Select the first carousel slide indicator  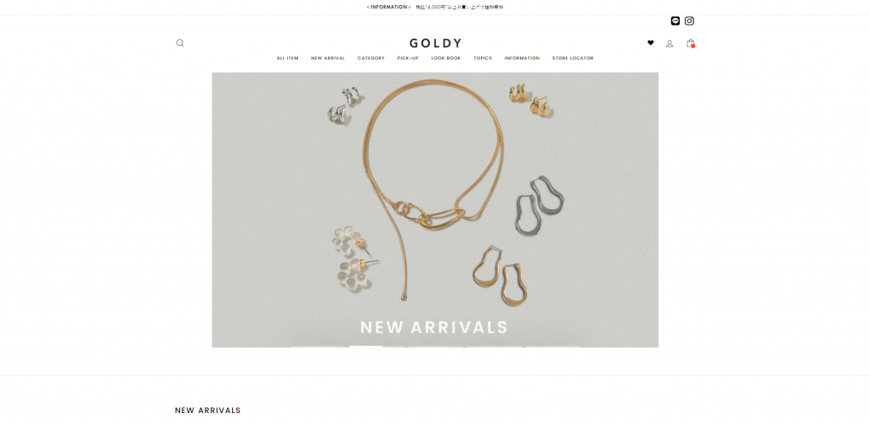pyautogui.click(x=319, y=347)
